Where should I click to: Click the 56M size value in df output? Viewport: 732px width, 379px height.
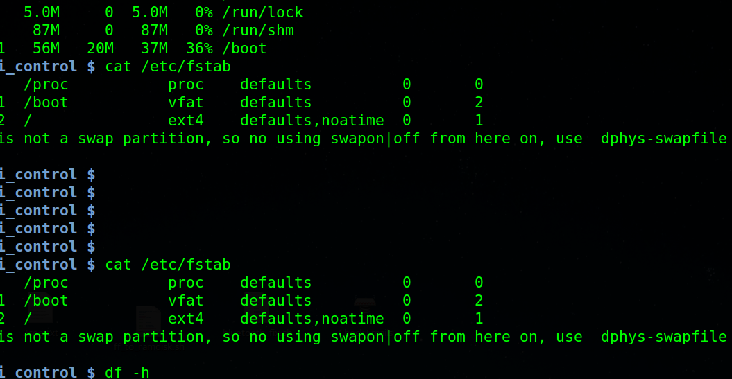pyautogui.click(x=46, y=49)
